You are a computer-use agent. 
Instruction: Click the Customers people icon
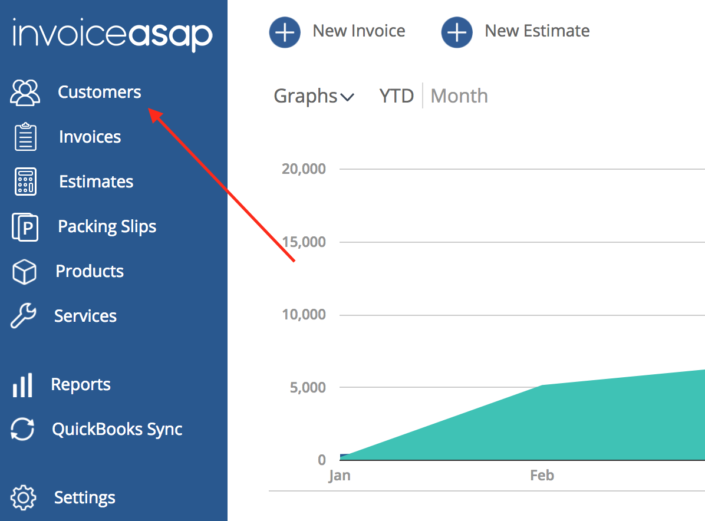pos(25,93)
